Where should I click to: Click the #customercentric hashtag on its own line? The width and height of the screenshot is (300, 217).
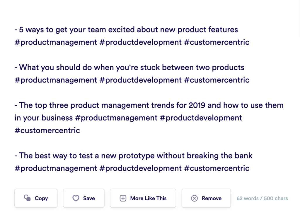tap(47, 130)
